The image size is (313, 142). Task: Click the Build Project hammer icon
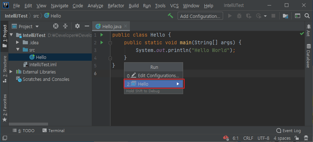coord(171,16)
